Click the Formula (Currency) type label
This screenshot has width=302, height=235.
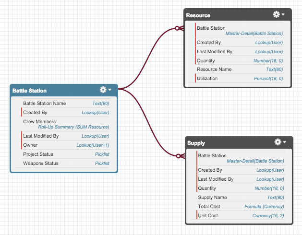[x=264, y=207]
